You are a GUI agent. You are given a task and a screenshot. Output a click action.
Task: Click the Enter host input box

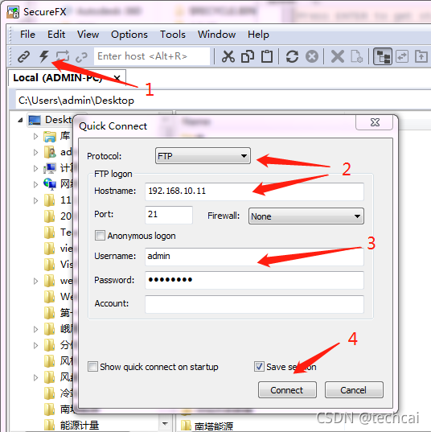click(x=152, y=56)
